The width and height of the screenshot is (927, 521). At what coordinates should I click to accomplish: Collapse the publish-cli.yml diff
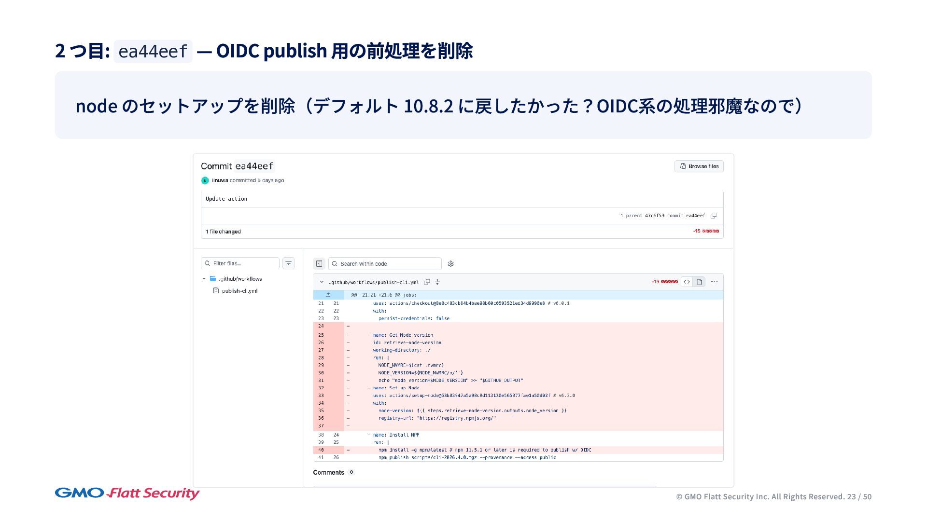pyautogui.click(x=322, y=282)
